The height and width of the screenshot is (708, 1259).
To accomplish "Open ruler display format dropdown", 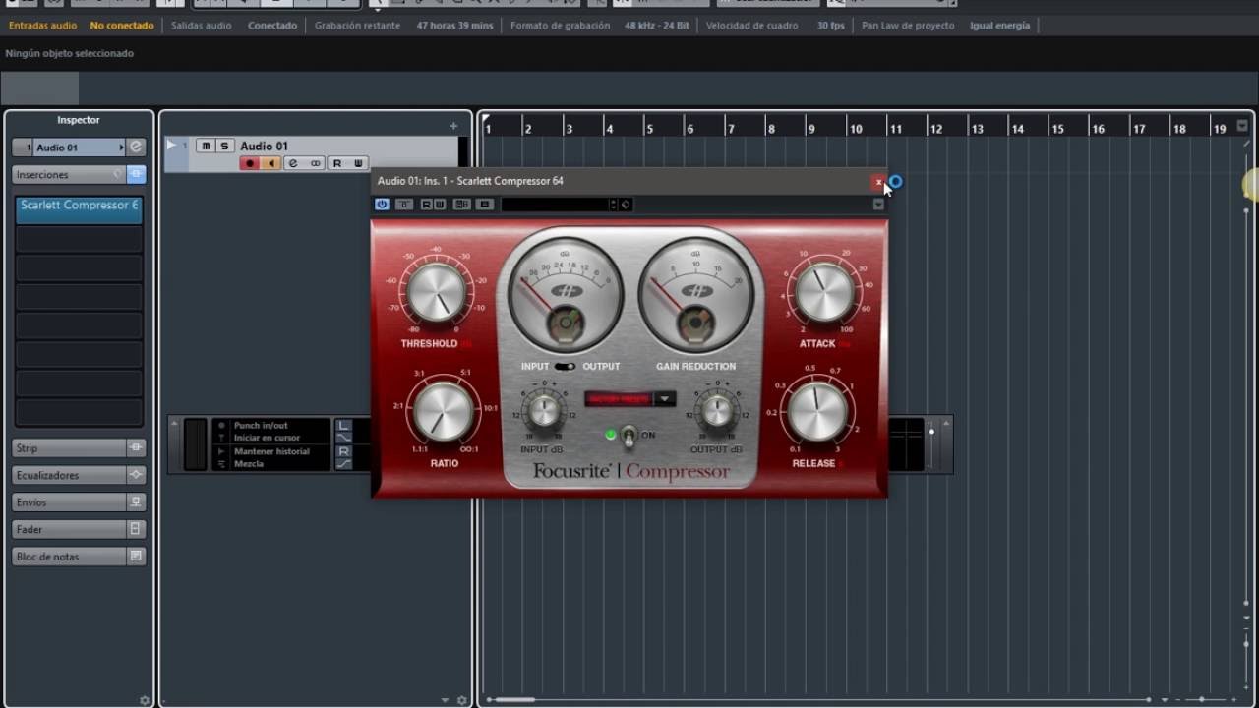I will click(1242, 126).
